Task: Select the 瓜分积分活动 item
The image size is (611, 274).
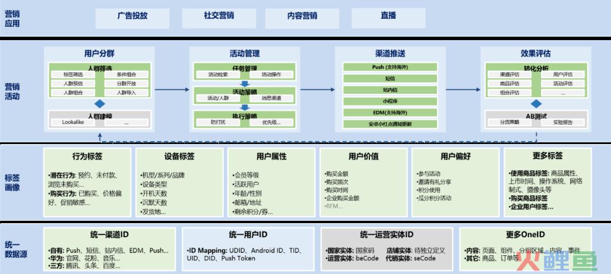Action: (434, 198)
